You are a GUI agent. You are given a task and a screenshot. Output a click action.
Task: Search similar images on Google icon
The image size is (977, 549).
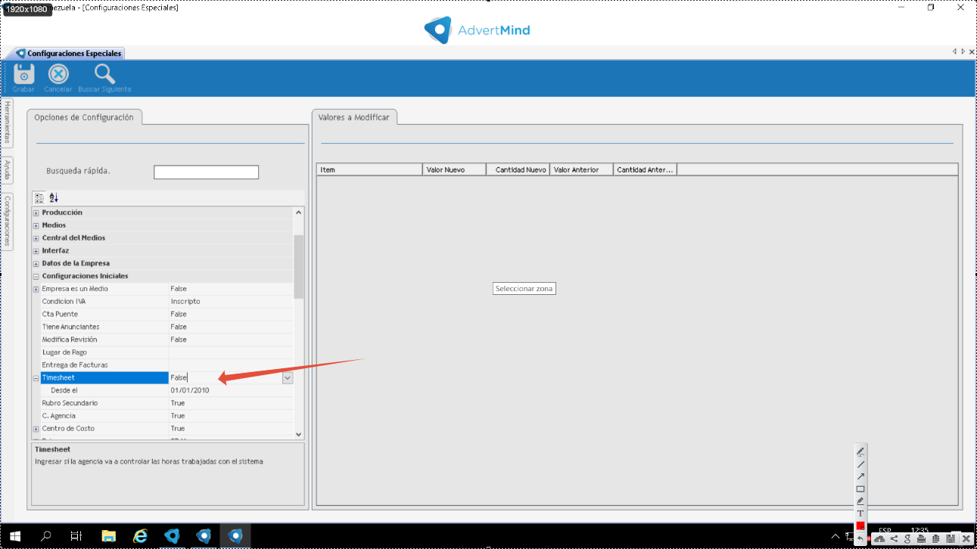coord(908,538)
